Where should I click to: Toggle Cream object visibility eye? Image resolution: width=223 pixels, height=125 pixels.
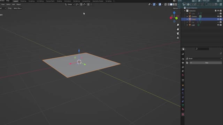tap(218, 19)
